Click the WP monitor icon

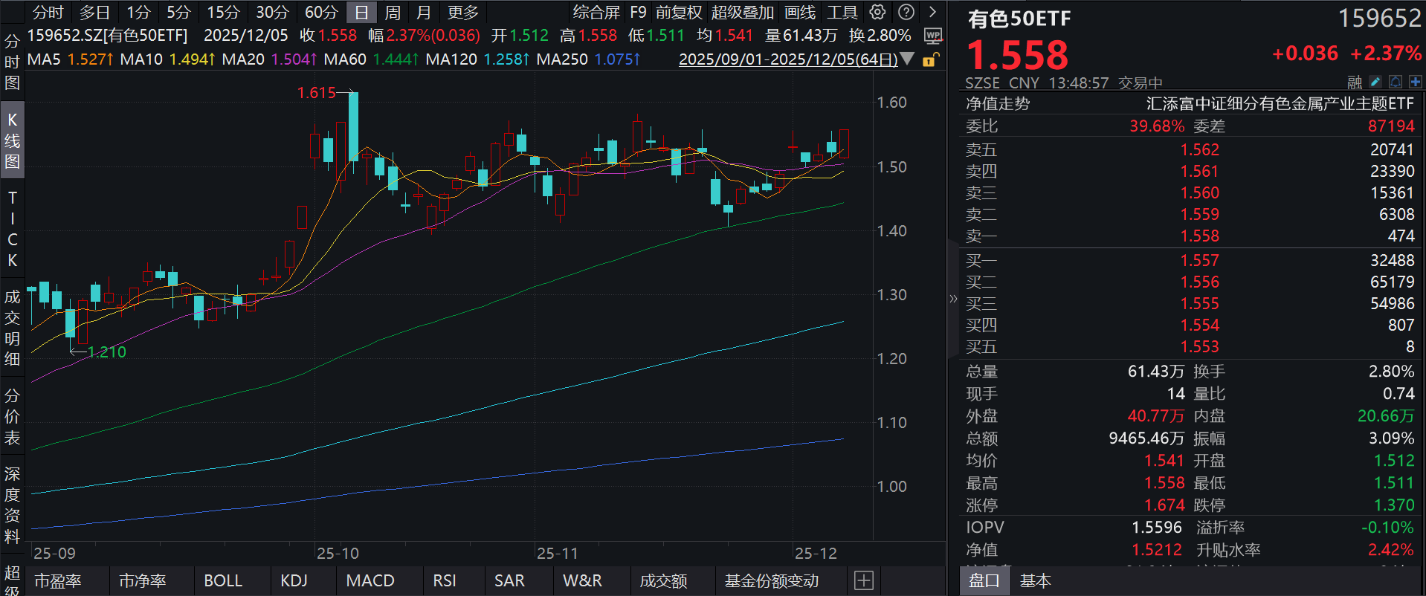(932, 36)
